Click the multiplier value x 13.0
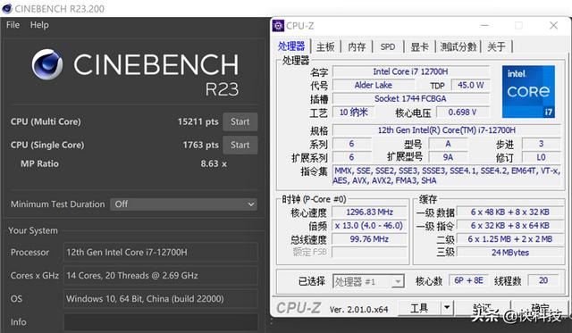Image resolution: width=572 pixels, height=333 pixels. tap(369, 226)
